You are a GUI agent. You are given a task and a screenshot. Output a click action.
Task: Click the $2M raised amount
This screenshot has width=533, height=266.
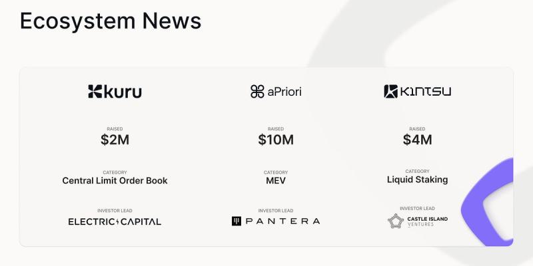point(115,140)
